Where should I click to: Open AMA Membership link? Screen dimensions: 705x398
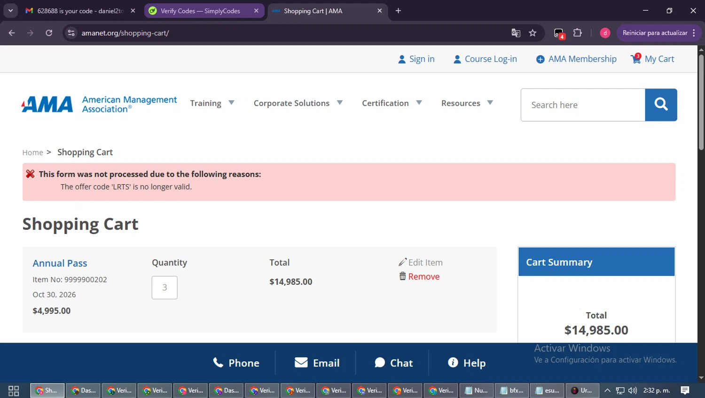[x=576, y=59]
